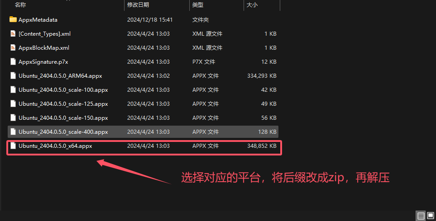
Task: Click the AppxBlockMap.xml file icon
Action: 13,48
